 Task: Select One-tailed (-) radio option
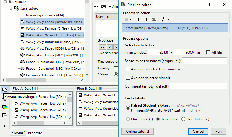(x=128, y=119)
